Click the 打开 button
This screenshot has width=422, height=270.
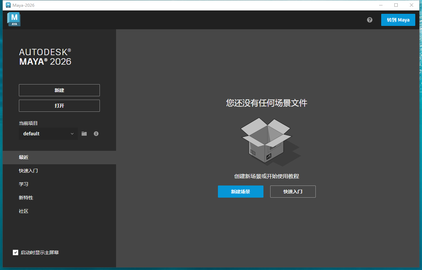pos(59,106)
